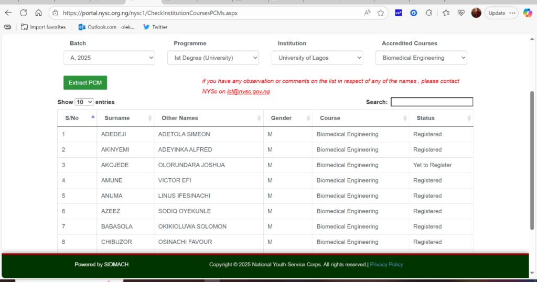This screenshot has width=537, height=282.
Task: Open the Twitter bookmark
Action: click(x=155, y=27)
